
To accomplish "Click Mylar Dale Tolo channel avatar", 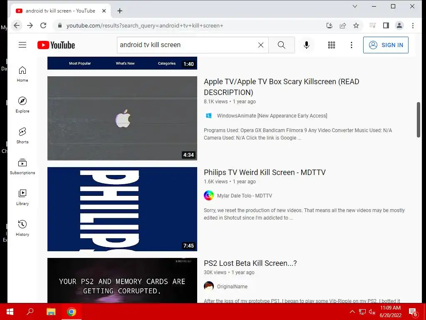I will click(209, 196).
